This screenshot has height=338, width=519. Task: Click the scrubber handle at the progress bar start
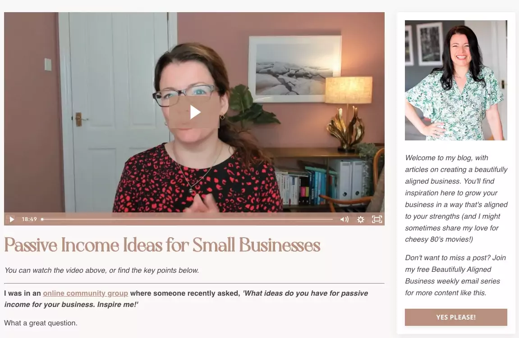pos(42,219)
